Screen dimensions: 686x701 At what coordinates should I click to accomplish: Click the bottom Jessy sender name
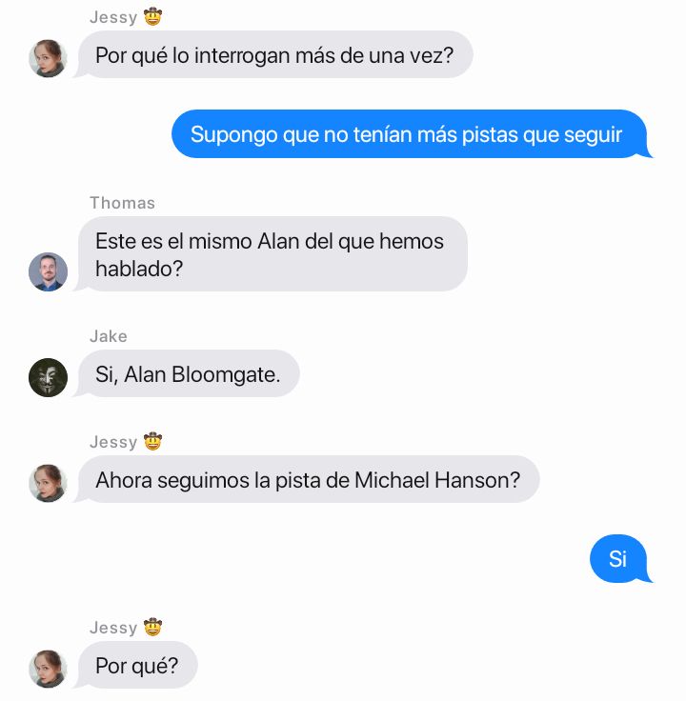(113, 628)
